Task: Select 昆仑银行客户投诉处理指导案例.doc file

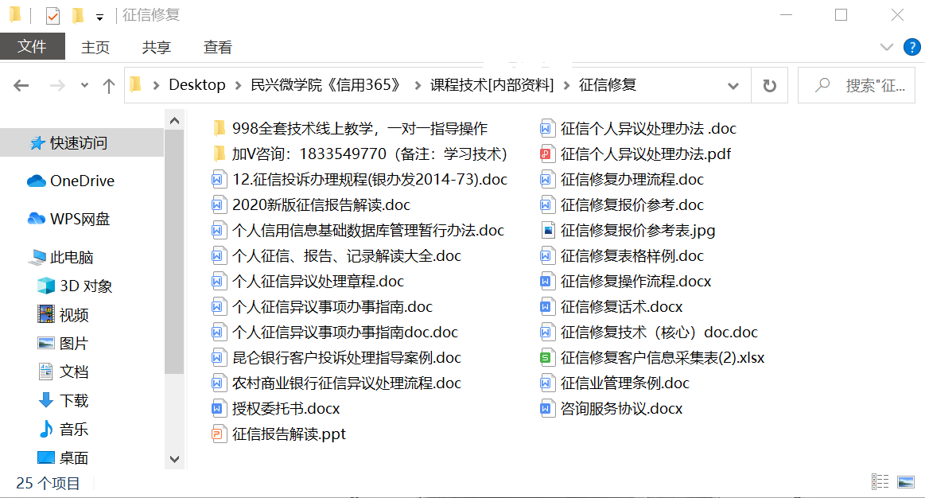Action: pos(336,357)
